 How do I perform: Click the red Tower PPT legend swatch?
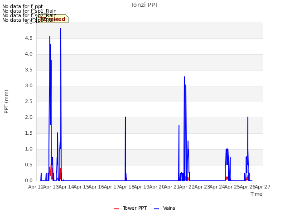pyautogui.click(x=116, y=209)
